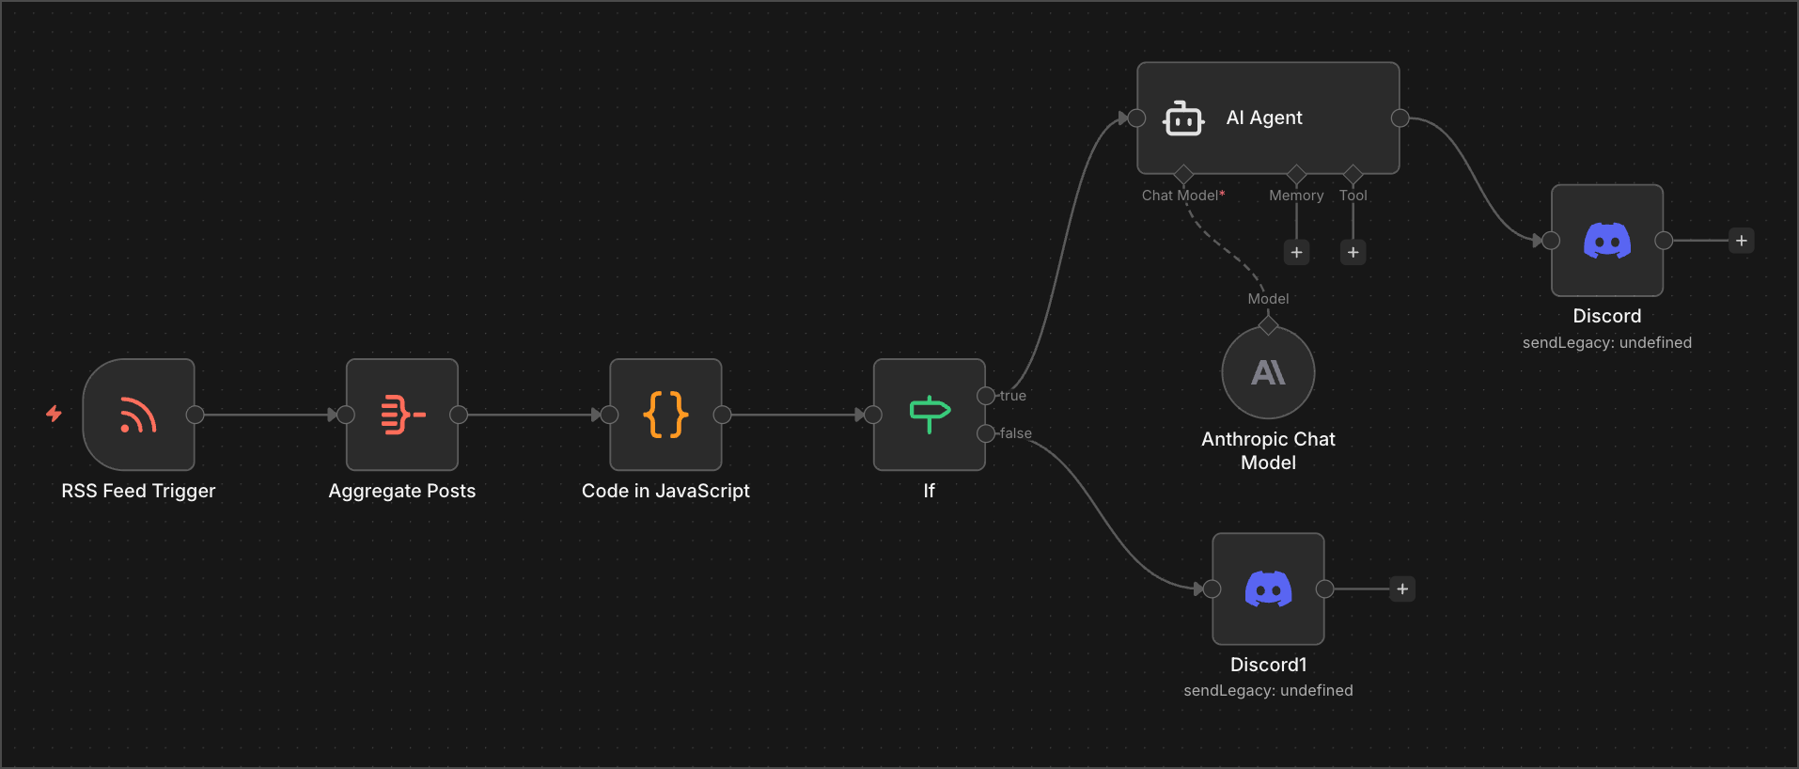Click the Aggregate Posts input connector
Screen dimensions: 1799x769
tap(346, 415)
